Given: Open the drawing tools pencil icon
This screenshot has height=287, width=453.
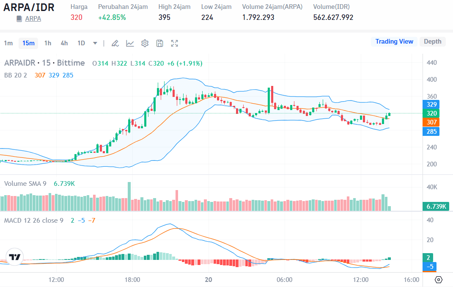Looking at the screenshot, I should (x=115, y=43).
